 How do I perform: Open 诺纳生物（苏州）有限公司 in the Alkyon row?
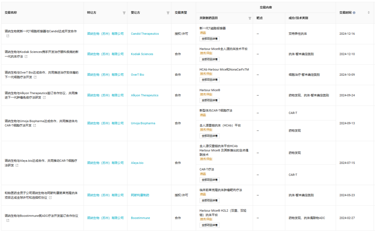point(105,95)
